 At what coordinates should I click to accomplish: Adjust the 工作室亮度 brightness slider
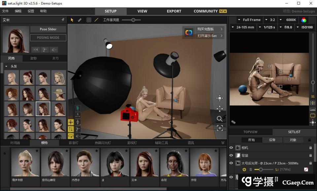133,20
